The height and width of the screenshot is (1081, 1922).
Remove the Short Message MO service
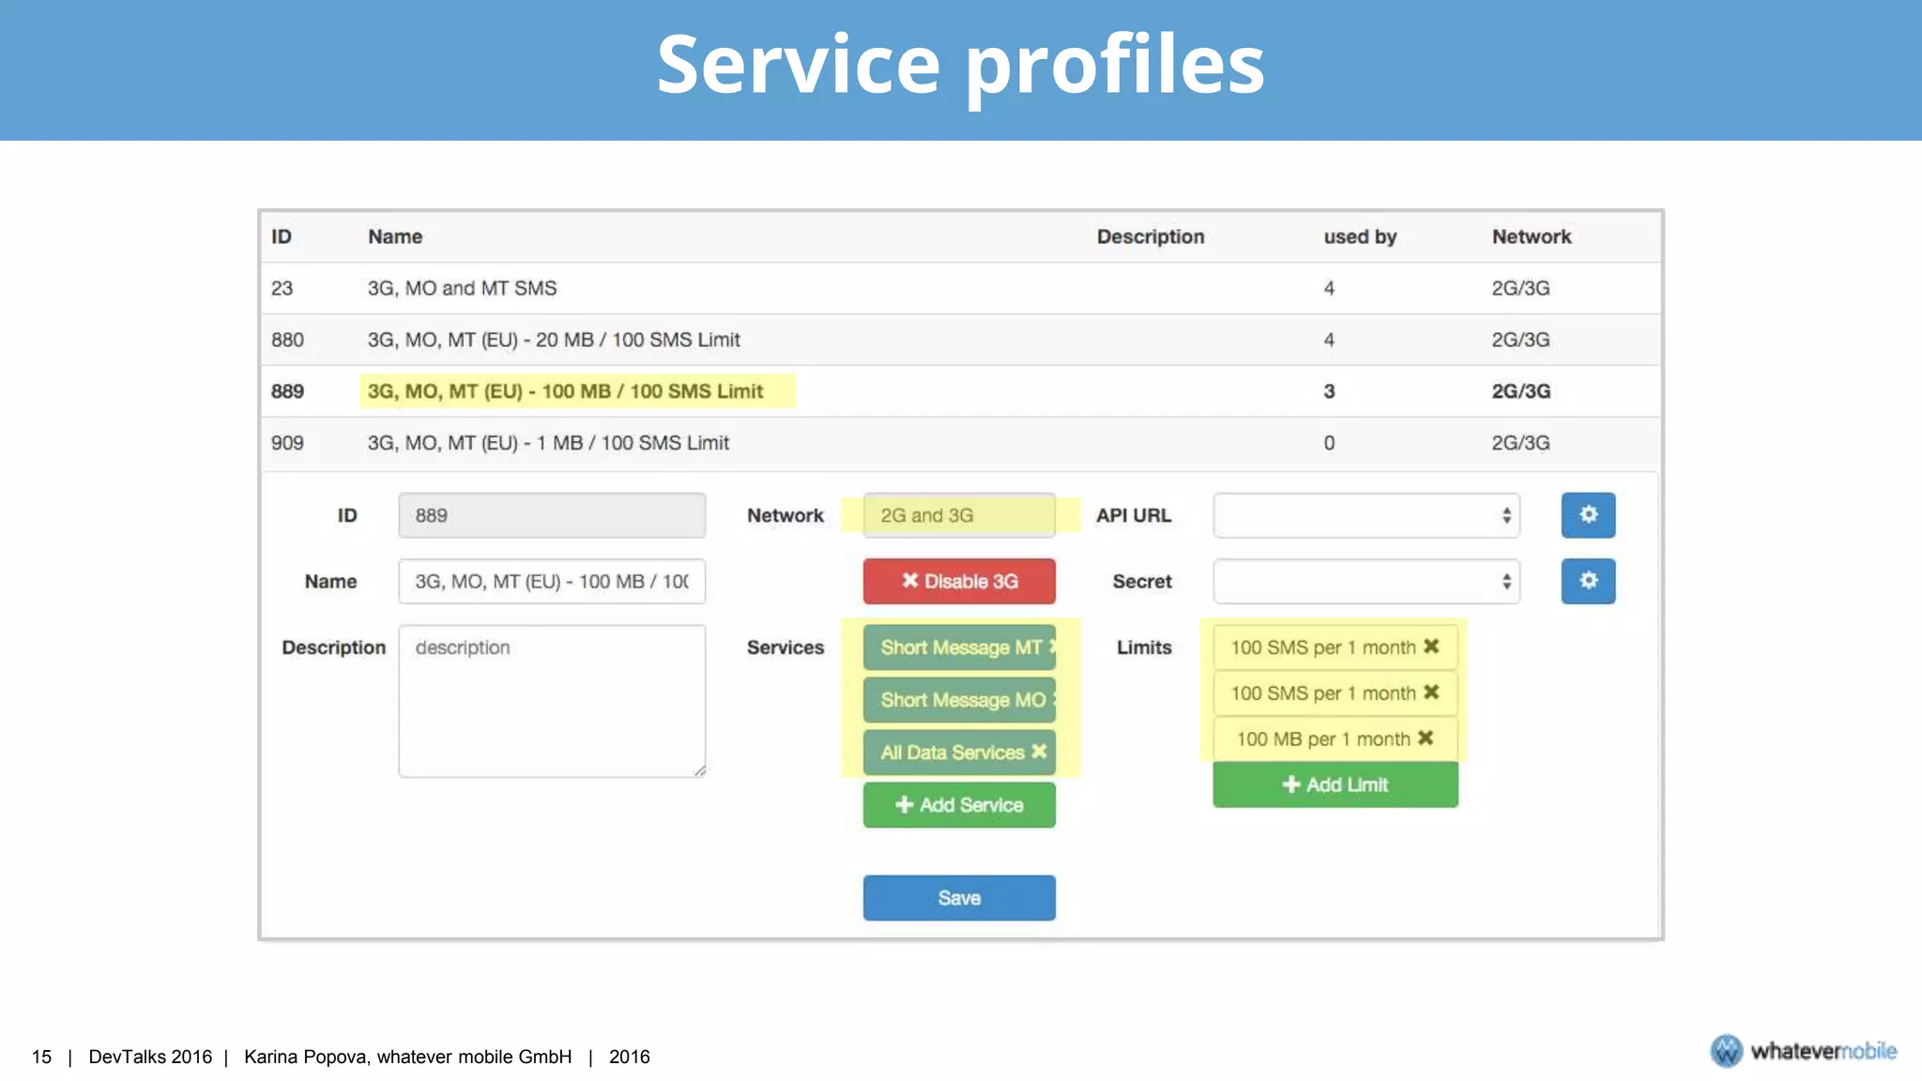[1053, 699]
